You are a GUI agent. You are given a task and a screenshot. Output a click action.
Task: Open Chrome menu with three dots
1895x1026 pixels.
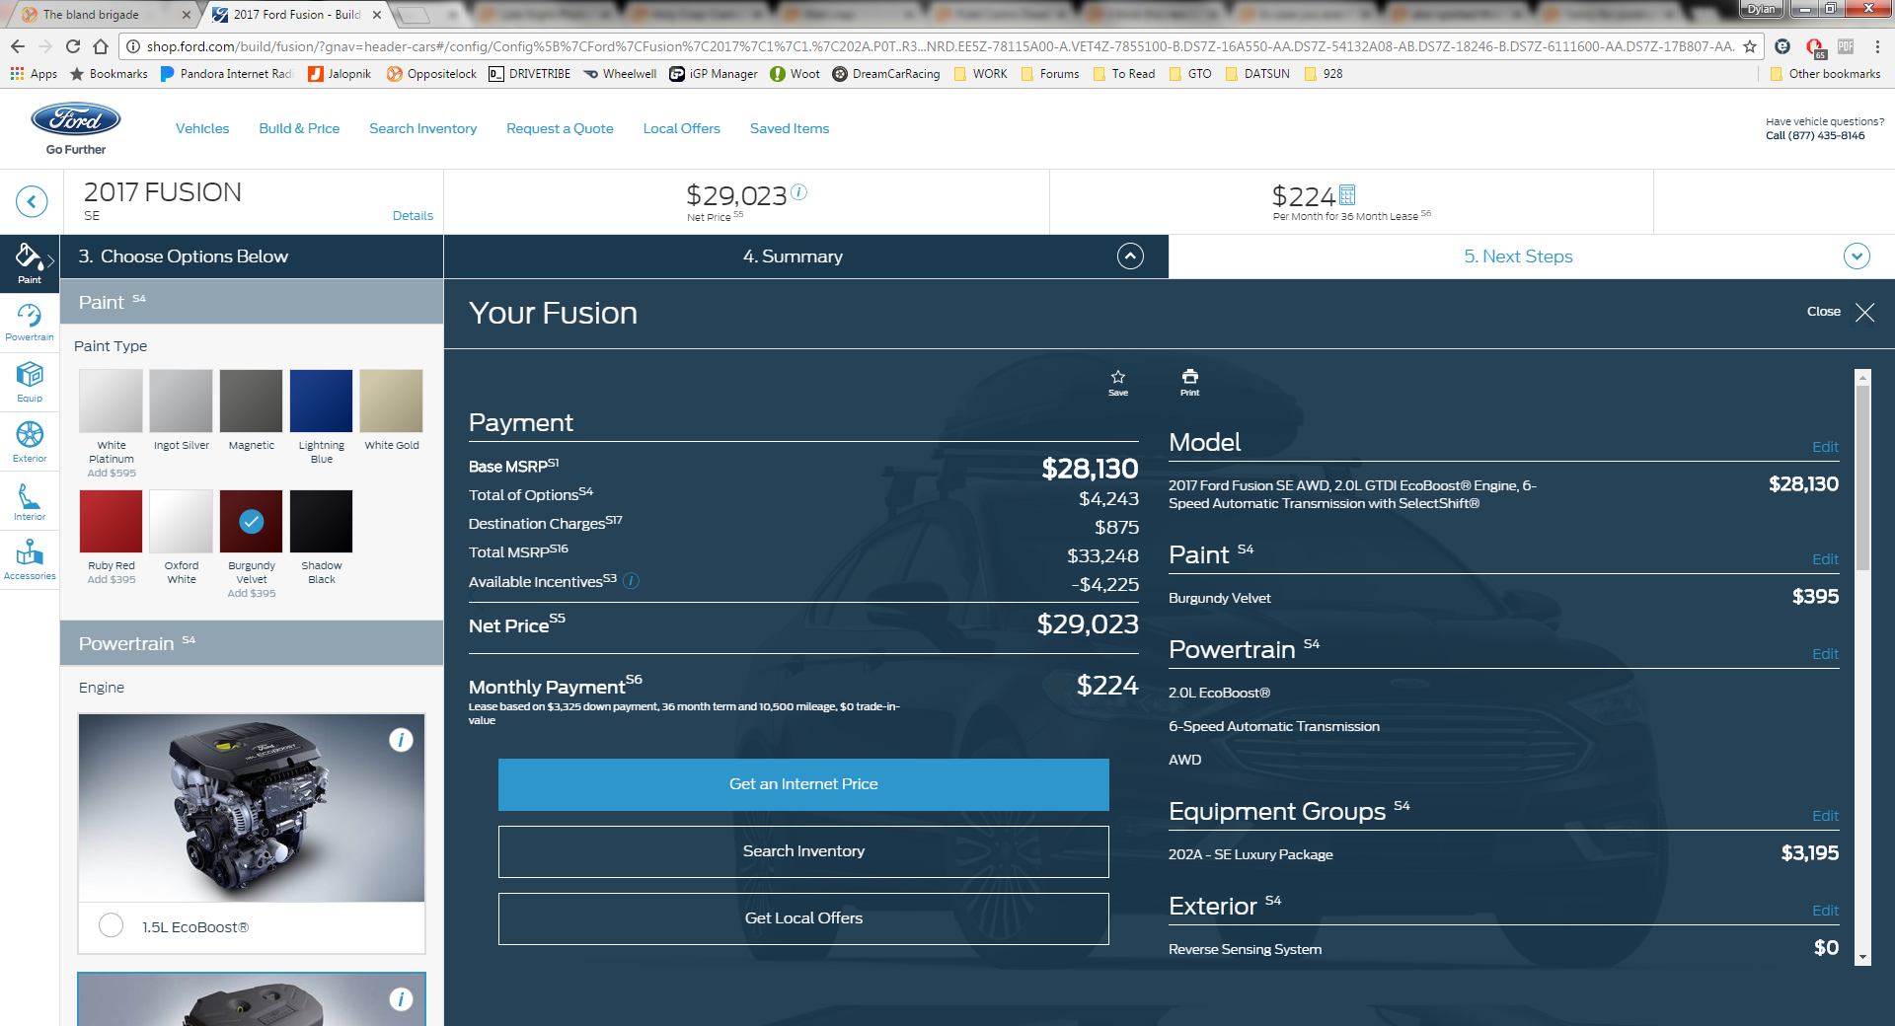point(1877,46)
